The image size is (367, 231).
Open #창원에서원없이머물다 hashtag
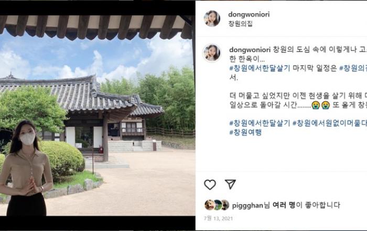pos(330,123)
